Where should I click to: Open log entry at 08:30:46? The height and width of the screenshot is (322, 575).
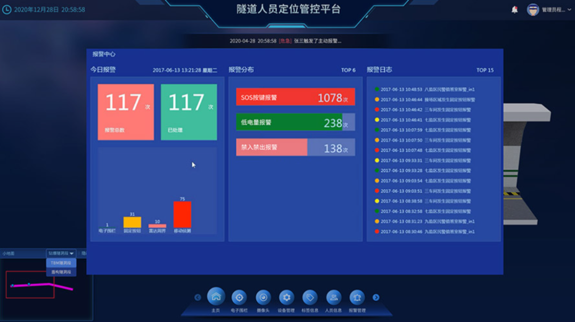(x=425, y=232)
